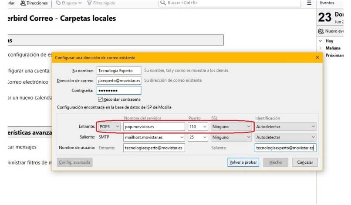
Task: Click the date number 23
Action: click(x=324, y=17)
